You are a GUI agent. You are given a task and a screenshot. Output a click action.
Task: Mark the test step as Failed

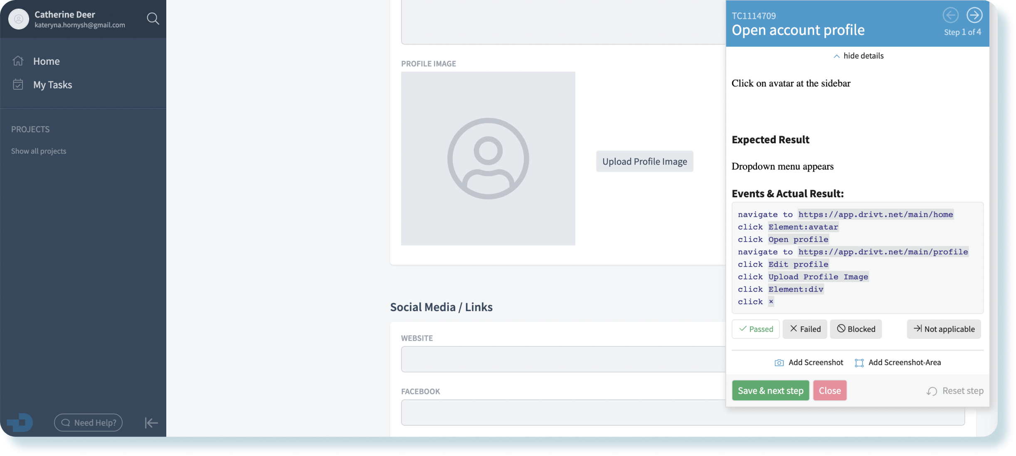coord(804,329)
